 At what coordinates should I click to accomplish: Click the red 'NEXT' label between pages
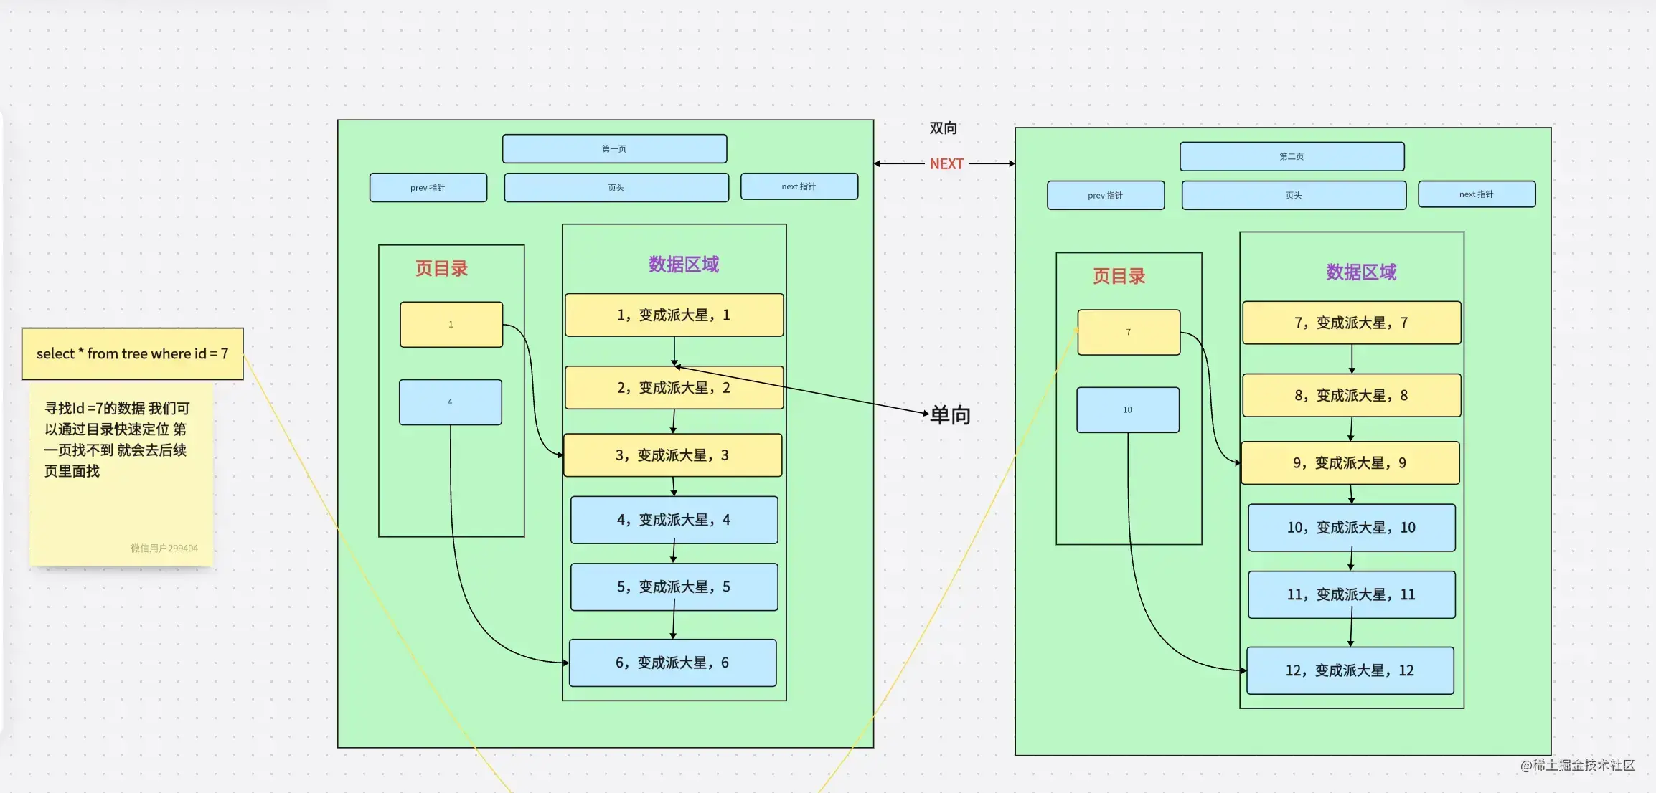coord(946,163)
